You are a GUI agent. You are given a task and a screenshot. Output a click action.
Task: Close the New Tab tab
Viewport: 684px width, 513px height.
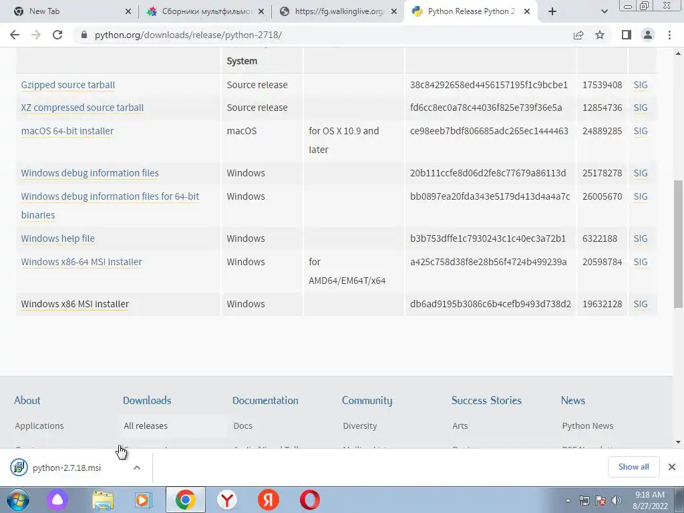tap(128, 11)
